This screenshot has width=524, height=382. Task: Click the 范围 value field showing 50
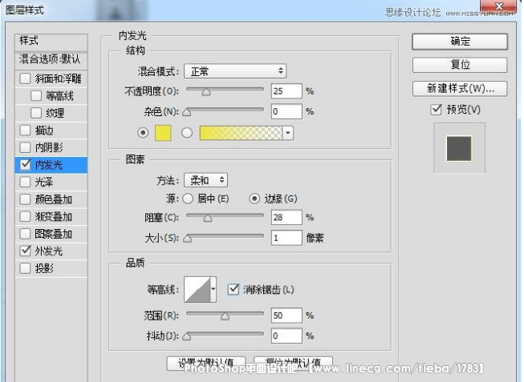click(286, 316)
